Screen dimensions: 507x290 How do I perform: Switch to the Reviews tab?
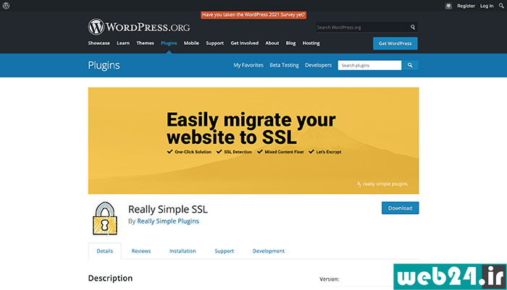pyautogui.click(x=141, y=251)
